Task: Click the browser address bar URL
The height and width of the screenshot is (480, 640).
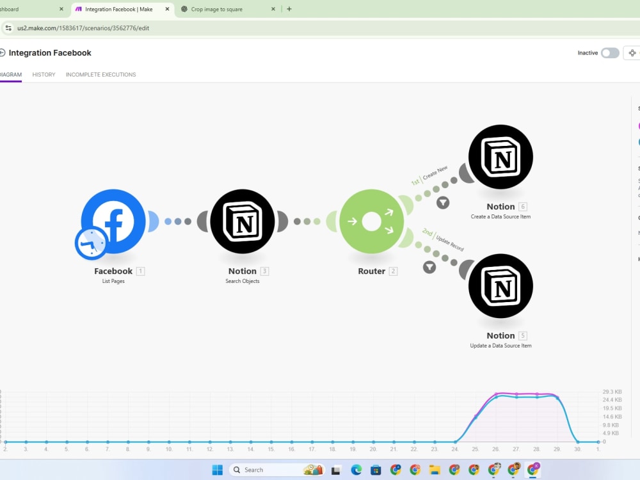Action: (x=83, y=28)
